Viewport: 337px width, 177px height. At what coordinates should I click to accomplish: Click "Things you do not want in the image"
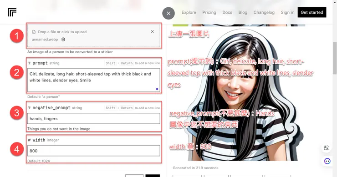coord(59,129)
